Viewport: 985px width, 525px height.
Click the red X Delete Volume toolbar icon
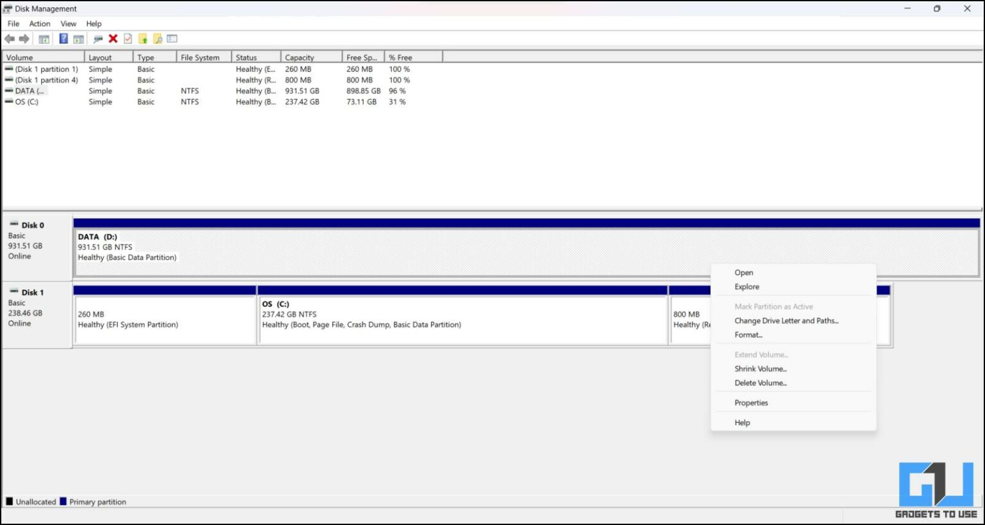coord(112,39)
